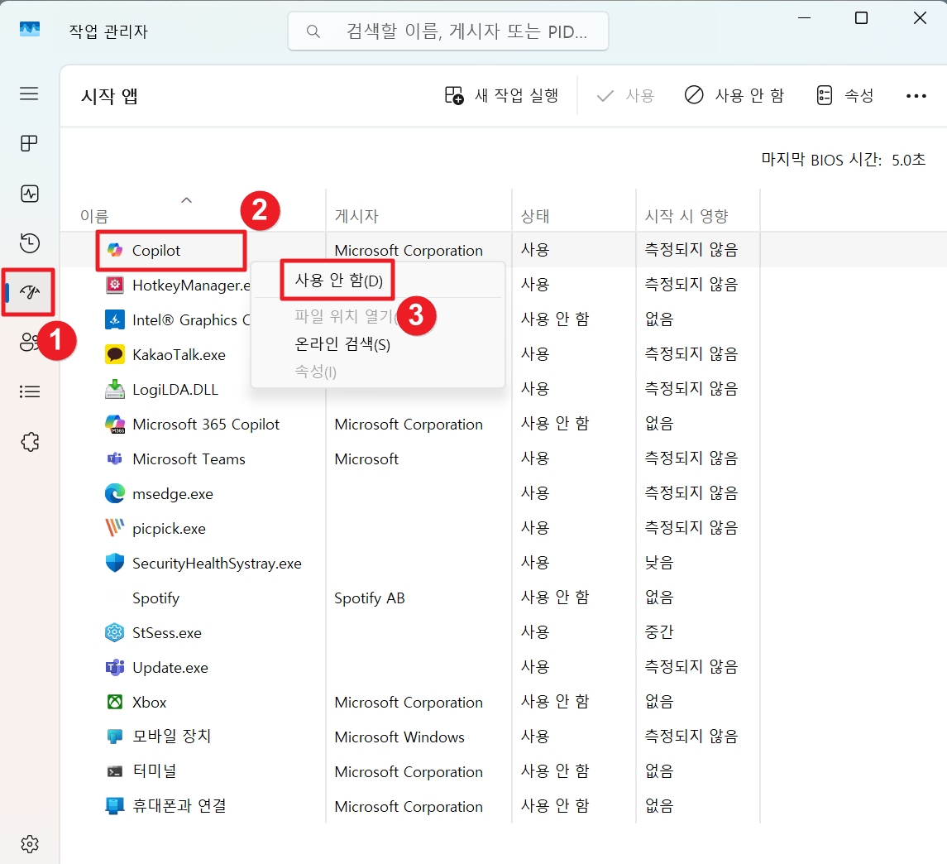The image size is (947, 864).
Task: Select the LogiLDA.DLL row name
Action: coord(175,390)
